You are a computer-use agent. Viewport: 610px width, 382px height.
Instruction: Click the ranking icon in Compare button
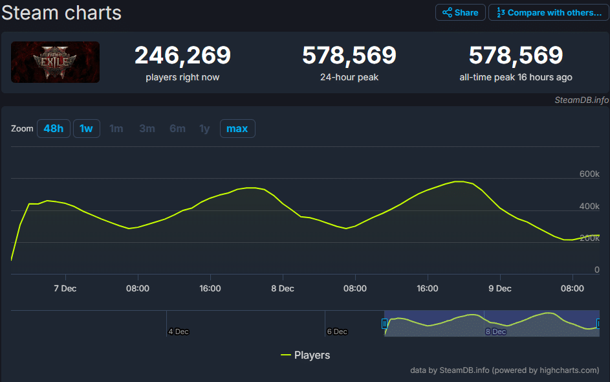501,12
